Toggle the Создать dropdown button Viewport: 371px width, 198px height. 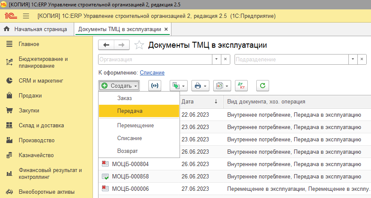pos(119,86)
